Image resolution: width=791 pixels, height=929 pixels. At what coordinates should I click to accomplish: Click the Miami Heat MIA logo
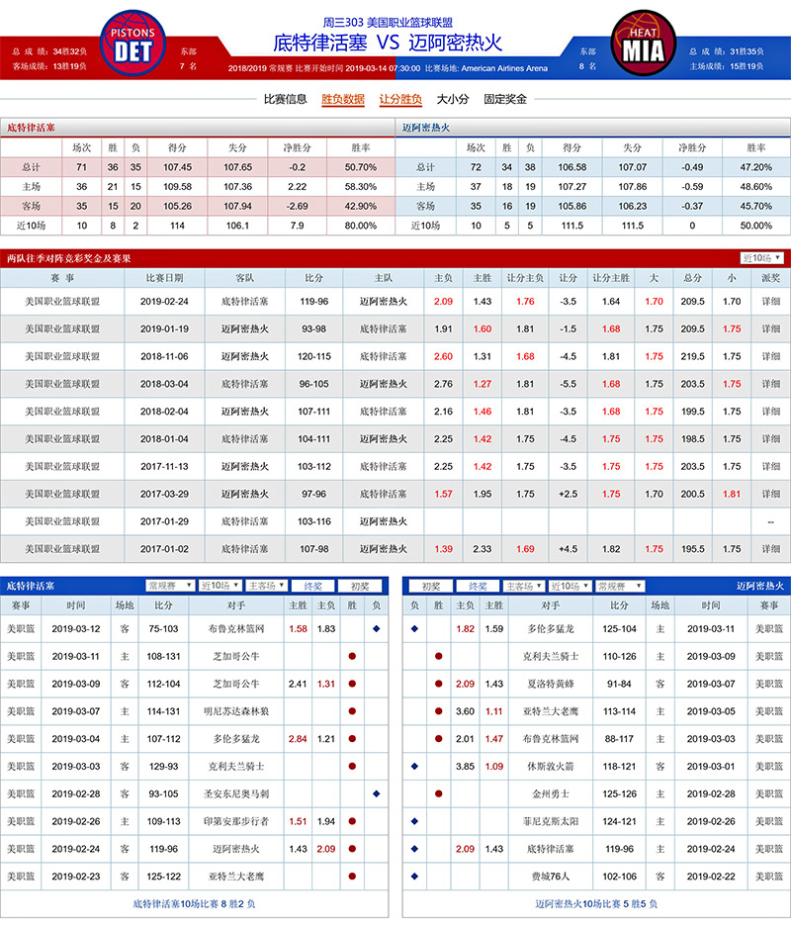point(643,44)
